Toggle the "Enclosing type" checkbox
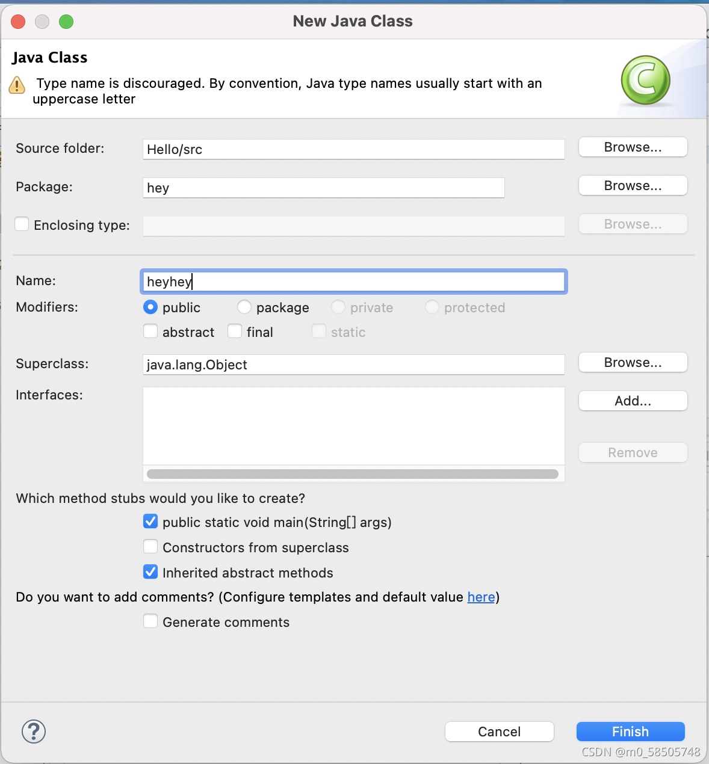The height and width of the screenshot is (764, 709). pyautogui.click(x=22, y=223)
